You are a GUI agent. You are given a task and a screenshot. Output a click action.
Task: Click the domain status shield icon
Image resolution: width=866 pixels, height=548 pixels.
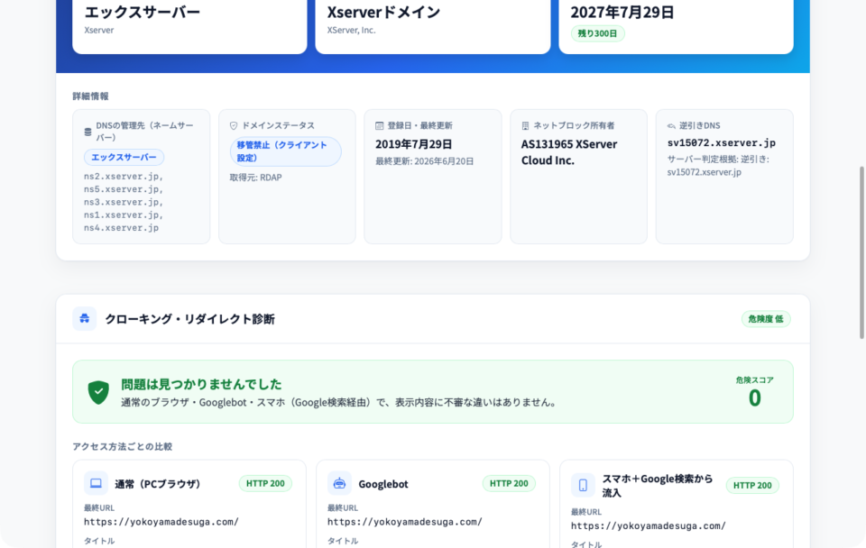(234, 126)
